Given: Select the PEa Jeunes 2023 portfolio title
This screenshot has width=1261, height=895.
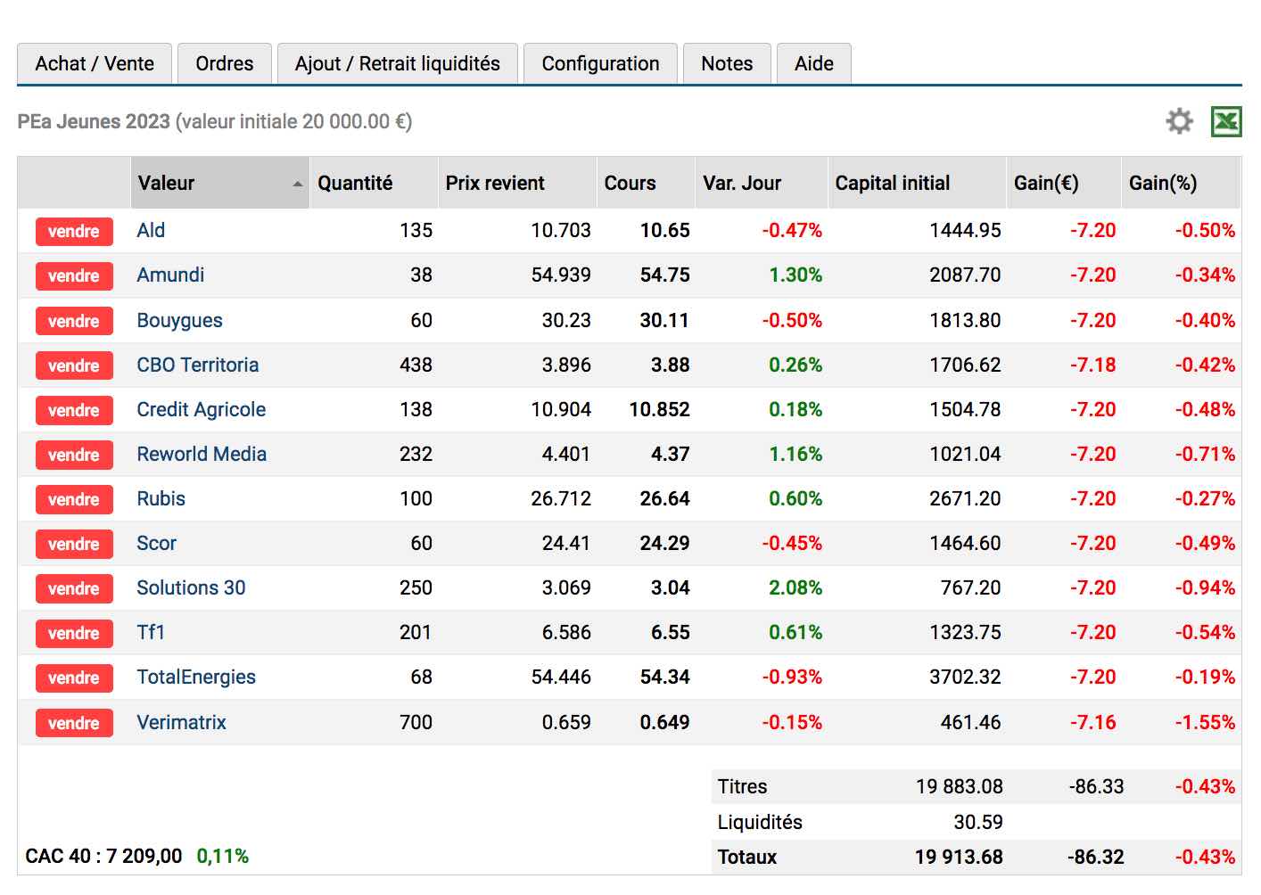Looking at the screenshot, I should pos(94,121).
